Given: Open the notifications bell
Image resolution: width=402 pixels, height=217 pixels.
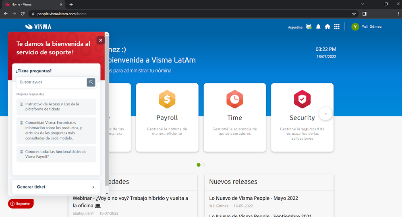Looking at the screenshot, I should (318, 27).
